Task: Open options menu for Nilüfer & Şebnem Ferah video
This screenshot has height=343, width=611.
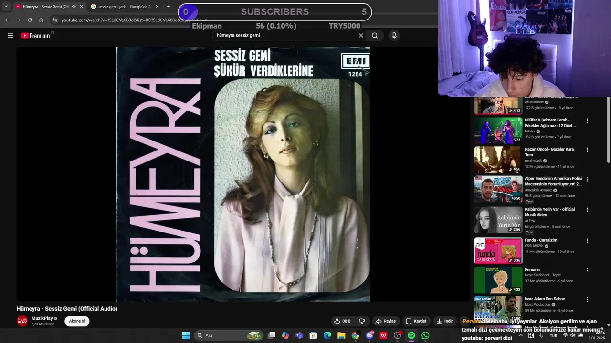Action: tap(587, 121)
